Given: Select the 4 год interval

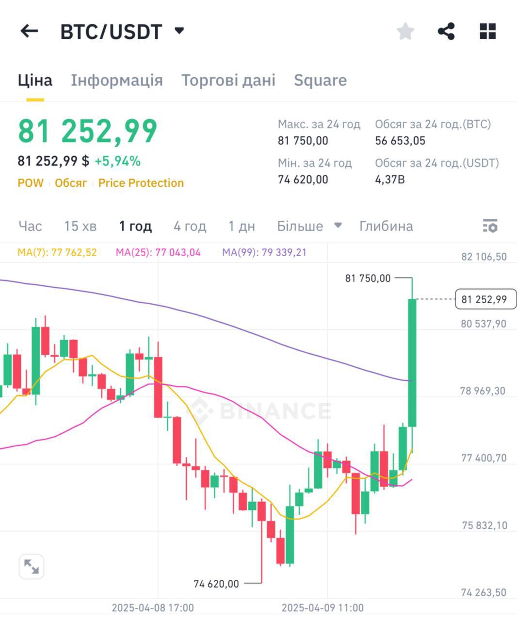Looking at the screenshot, I should coord(190,226).
